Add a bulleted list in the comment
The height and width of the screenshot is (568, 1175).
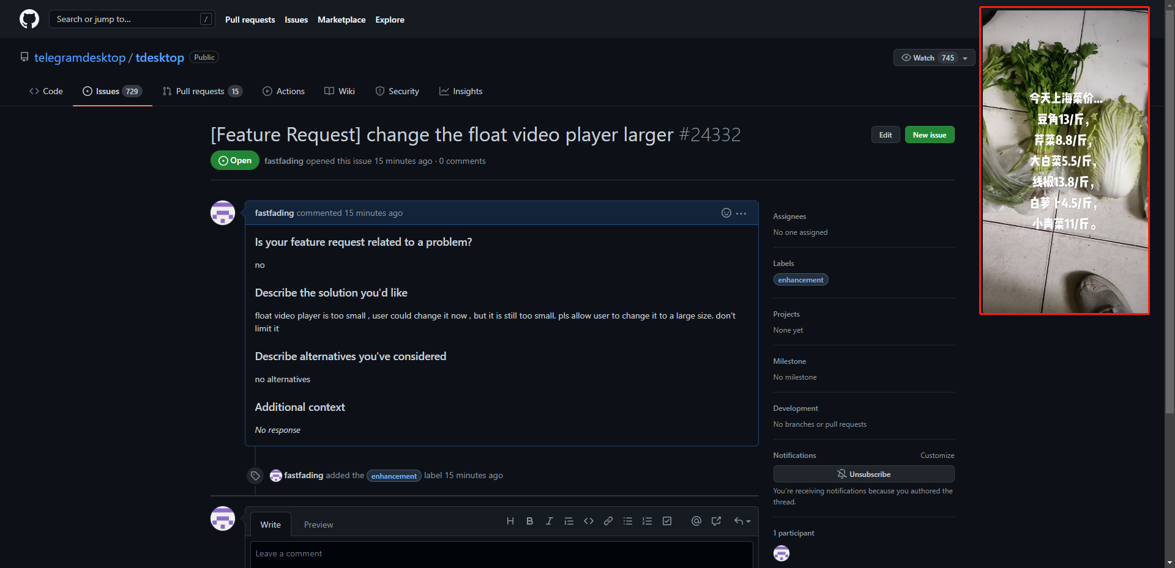click(x=627, y=521)
